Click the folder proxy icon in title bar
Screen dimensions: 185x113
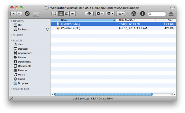[x=47, y=8]
